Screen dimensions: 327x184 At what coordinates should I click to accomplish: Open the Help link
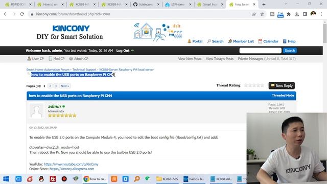[289, 41]
